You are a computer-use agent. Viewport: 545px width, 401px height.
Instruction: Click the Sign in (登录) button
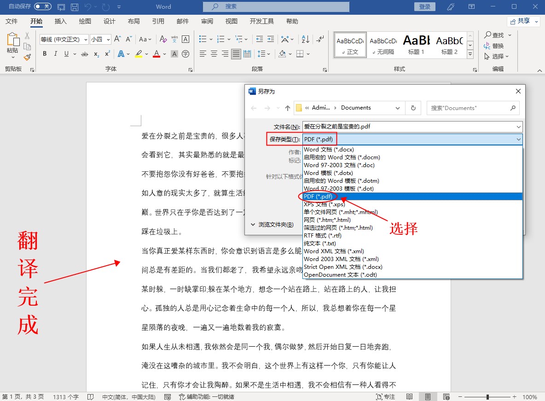(425, 6)
